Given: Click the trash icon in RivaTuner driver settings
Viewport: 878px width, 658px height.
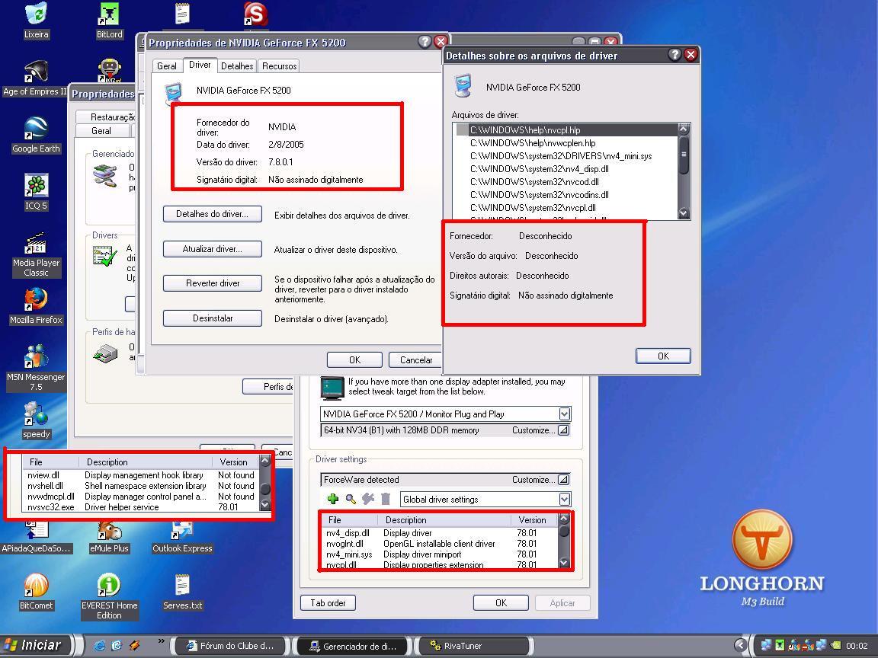Looking at the screenshot, I should point(385,499).
